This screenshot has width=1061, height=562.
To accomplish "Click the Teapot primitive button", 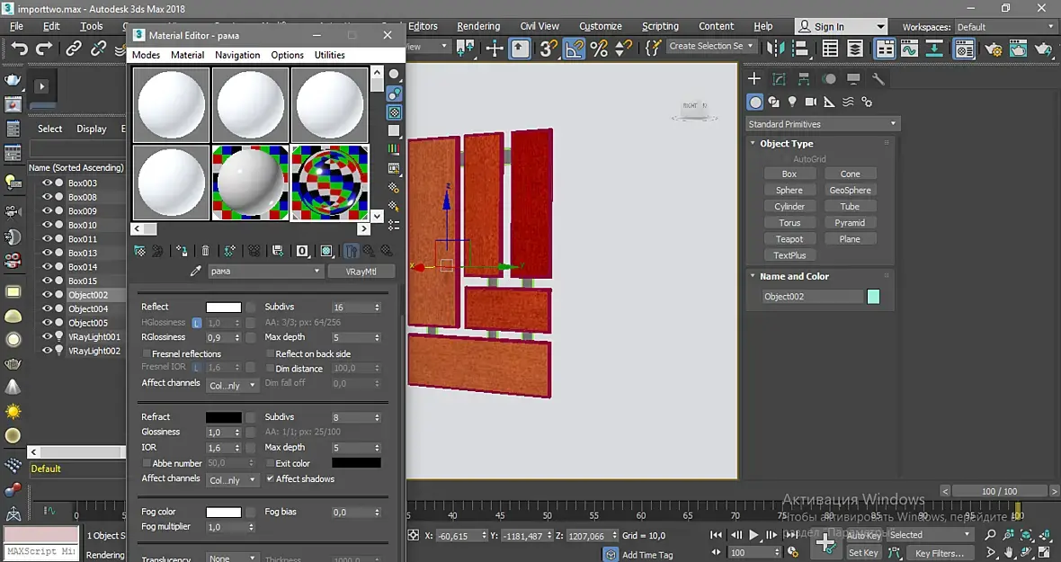I will pos(789,239).
